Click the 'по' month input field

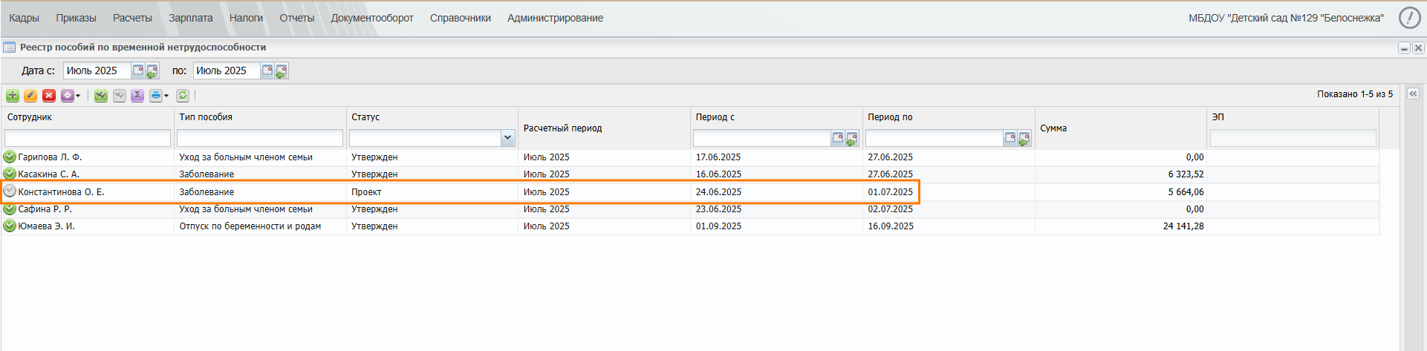[227, 70]
